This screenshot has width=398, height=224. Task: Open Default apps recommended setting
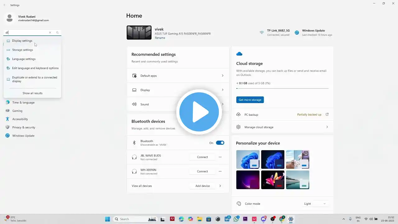(x=178, y=76)
